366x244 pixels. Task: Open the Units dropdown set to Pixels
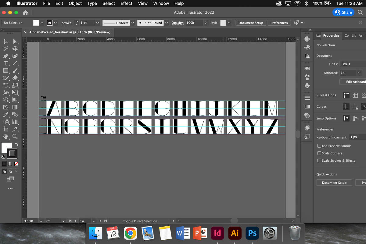[353, 64]
